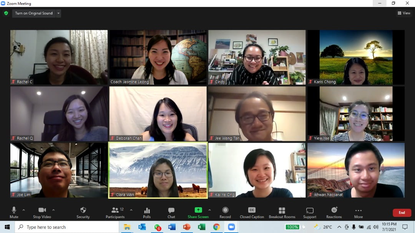Open Outlook from the taskbar
Viewport: 415px width, 233px height.
142,227
